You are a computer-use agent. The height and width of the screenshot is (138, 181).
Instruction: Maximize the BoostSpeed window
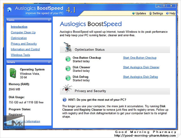164,6
